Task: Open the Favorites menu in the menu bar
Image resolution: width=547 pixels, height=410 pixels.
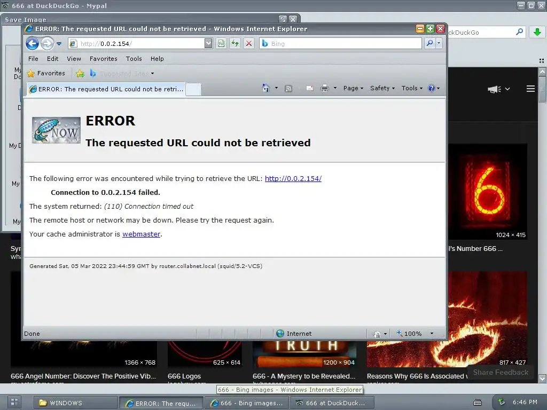Action: coord(103,59)
